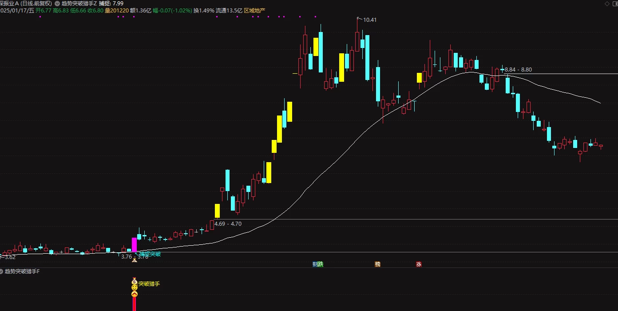Click the 捕捉突破 annotation text
618x311 pixels.
tap(150, 254)
